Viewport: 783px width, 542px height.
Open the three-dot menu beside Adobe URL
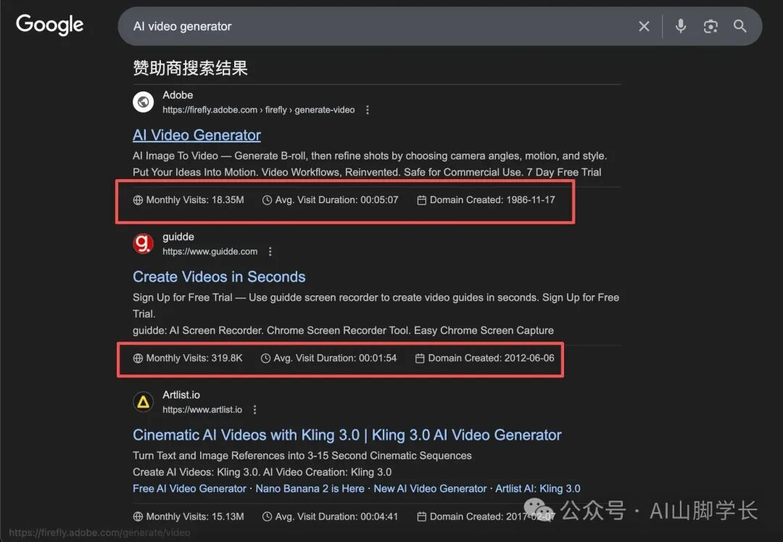[368, 110]
